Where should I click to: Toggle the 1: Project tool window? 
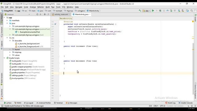click(2, 18)
